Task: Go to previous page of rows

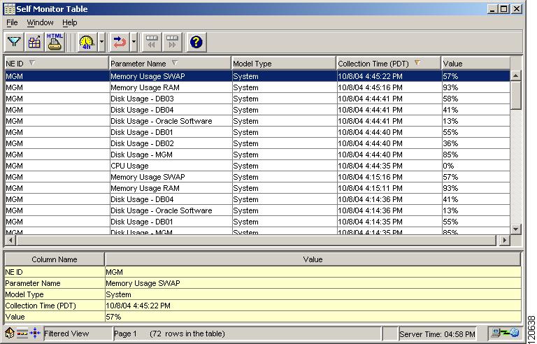Action: click(x=151, y=42)
